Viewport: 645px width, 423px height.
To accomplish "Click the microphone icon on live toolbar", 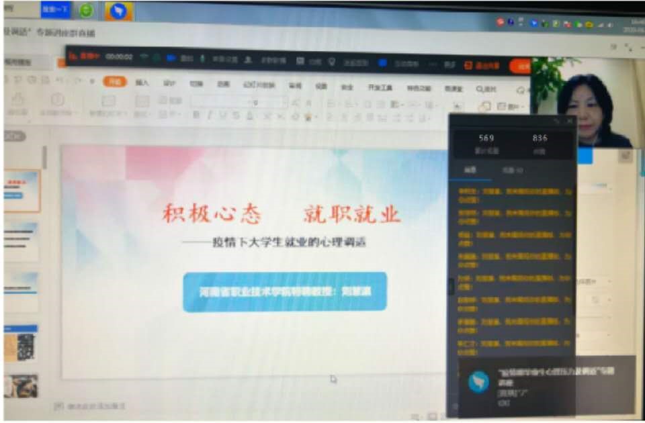I will pos(202,58).
